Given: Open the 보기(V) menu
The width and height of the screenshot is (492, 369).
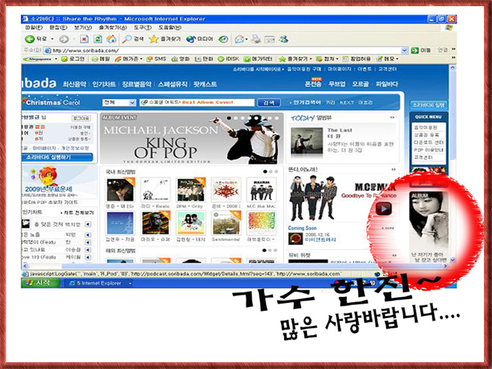Looking at the screenshot, I should tap(83, 28).
